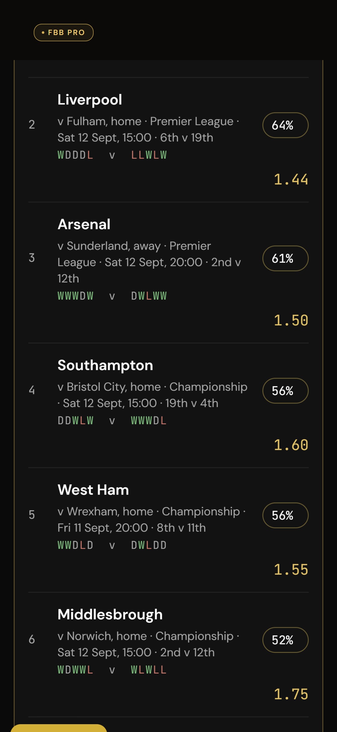Select Middlesbrough's 52% probability pill
337x732 pixels.
[x=286, y=640]
